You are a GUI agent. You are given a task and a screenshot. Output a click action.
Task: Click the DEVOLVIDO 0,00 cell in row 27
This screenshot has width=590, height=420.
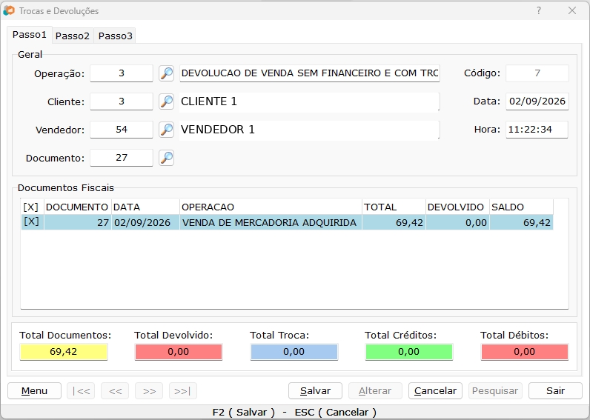coord(457,222)
